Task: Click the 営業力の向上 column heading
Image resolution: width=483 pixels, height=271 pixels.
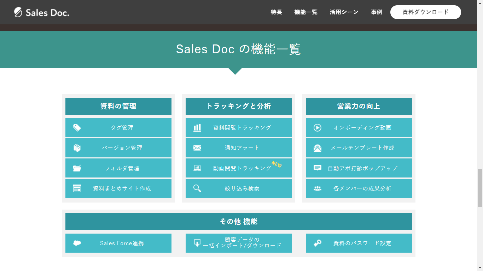Action: click(x=359, y=106)
